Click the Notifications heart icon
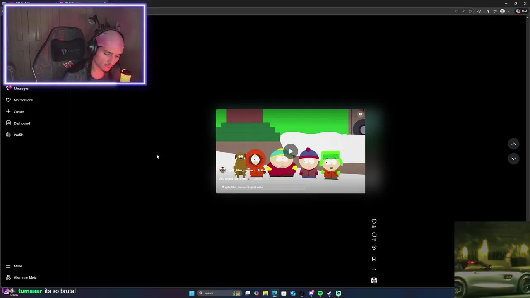Screen dimensions: 530x298 [8, 100]
